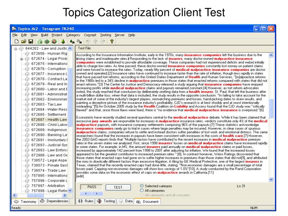This screenshot has width=288, height=216.
Task: Click the TEST button
Action: pyautogui.click(x=118, y=187)
